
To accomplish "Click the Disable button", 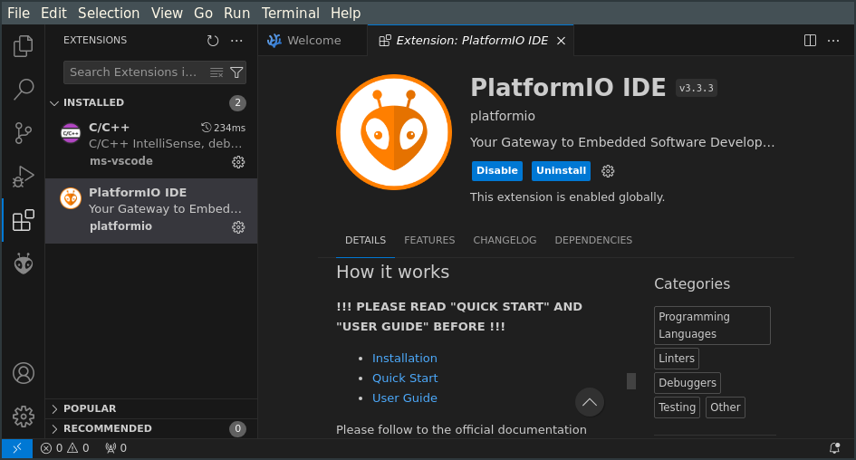I will (x=496, y=171).
